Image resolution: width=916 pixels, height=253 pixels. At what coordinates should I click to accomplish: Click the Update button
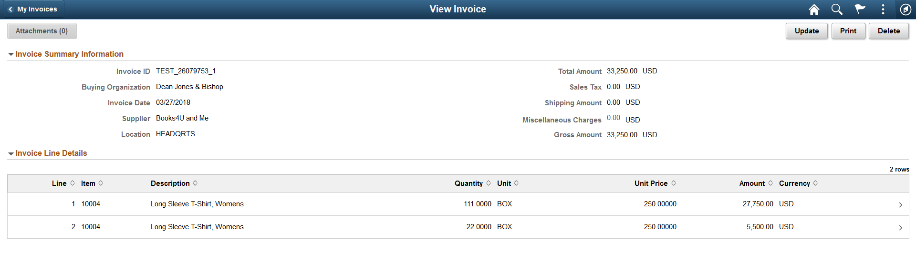click(807, 31)
